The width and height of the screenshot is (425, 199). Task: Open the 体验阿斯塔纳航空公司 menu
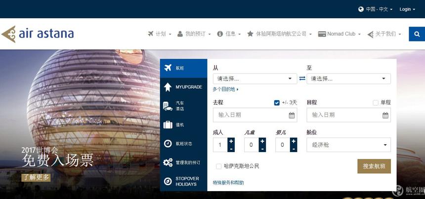[x=284, y=34]
